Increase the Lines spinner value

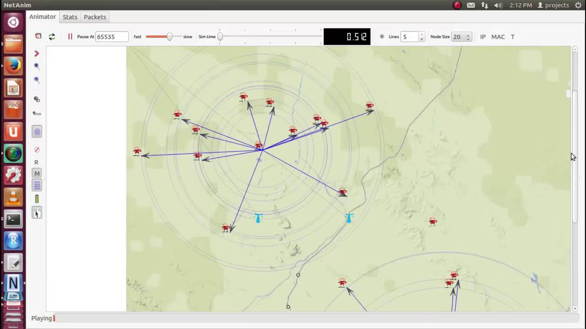[x=422, y=34]
